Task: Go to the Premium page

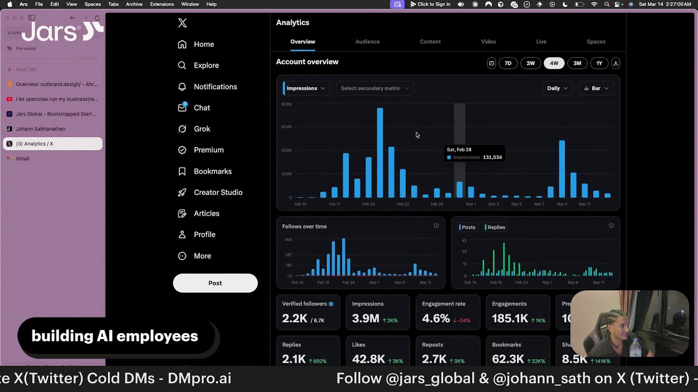Action: pos(201,150)
